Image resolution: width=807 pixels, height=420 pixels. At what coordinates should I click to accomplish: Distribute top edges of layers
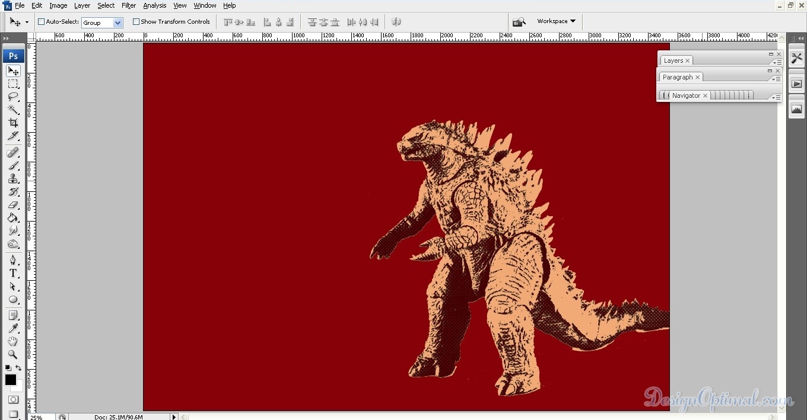pyautogui.click(x=312, y=22)
